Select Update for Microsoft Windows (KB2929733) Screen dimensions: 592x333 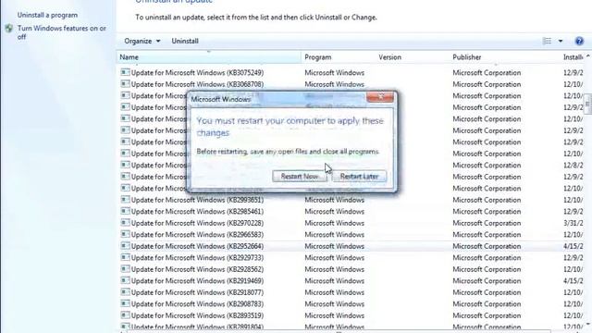[197, 258]
